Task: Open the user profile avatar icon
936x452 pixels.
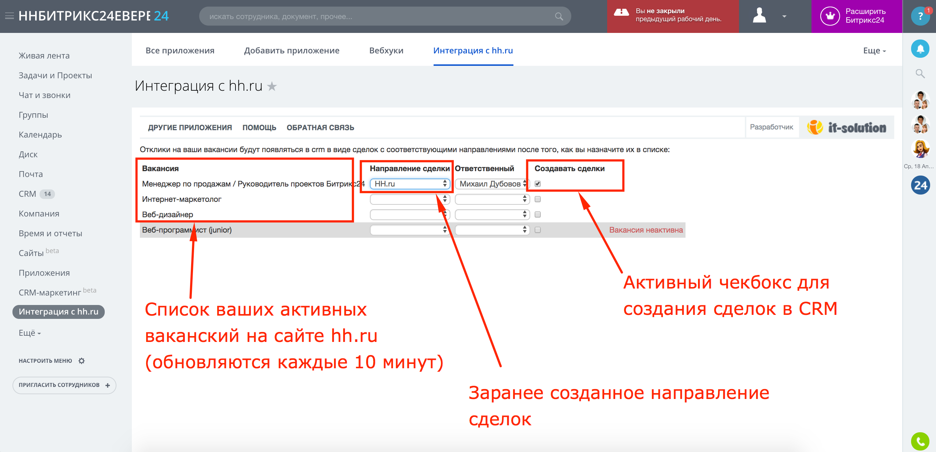Action: 759,16
